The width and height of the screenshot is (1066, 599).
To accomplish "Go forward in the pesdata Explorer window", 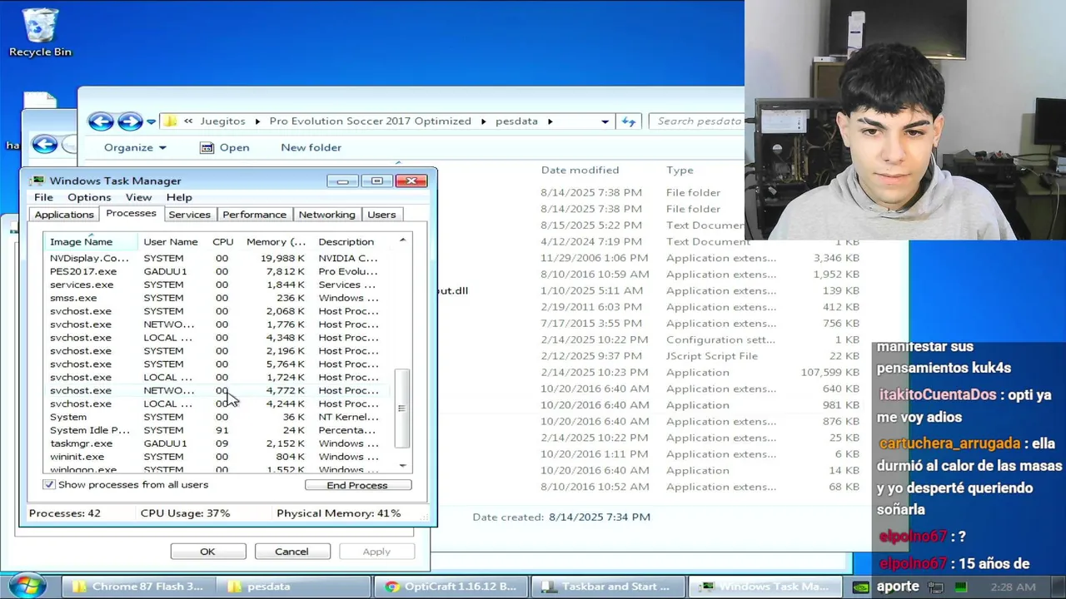I will click(130, 121).
